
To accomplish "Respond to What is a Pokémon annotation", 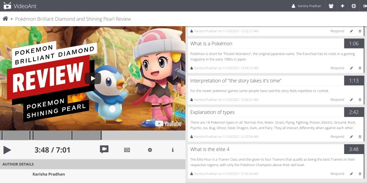I will (337, 68).
